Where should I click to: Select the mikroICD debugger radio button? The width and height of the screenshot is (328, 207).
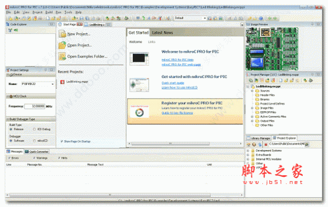click(x=34, y=141)
